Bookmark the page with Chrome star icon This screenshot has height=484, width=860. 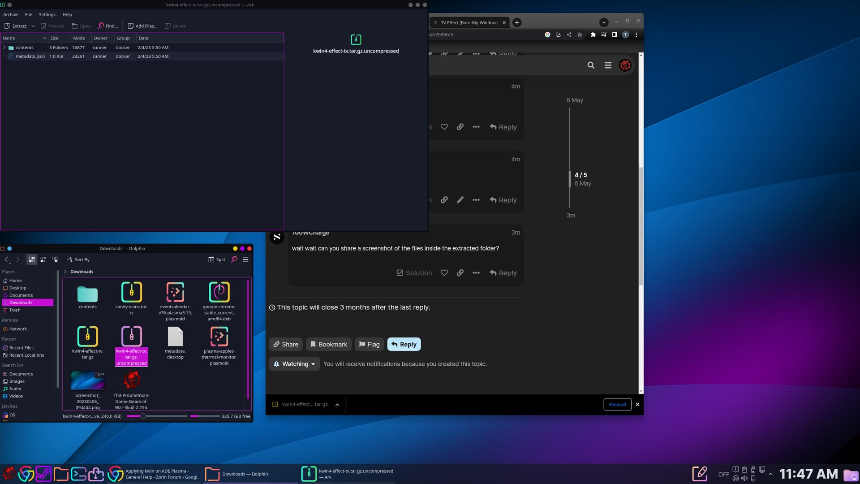point(580,35)
